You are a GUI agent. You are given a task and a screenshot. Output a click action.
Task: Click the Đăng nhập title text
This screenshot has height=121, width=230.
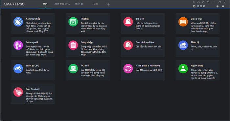coord(87,42)
